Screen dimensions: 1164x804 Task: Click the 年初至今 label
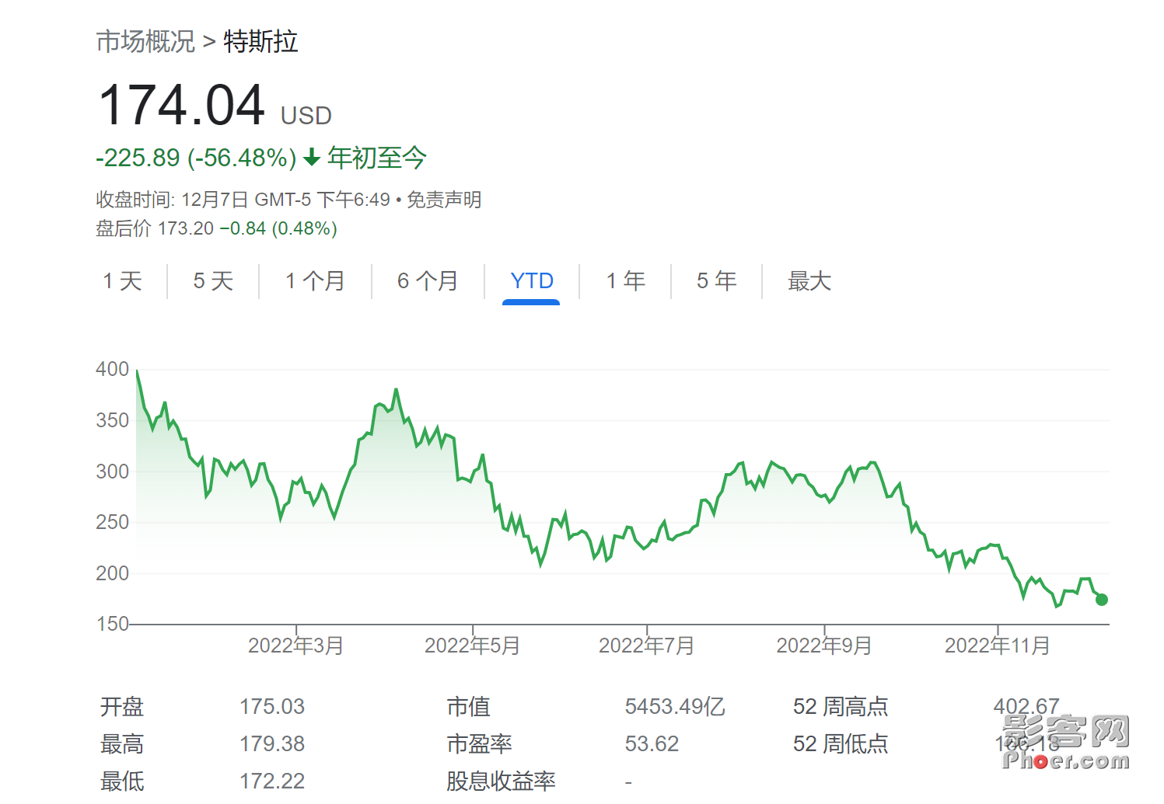click(377, 158)
